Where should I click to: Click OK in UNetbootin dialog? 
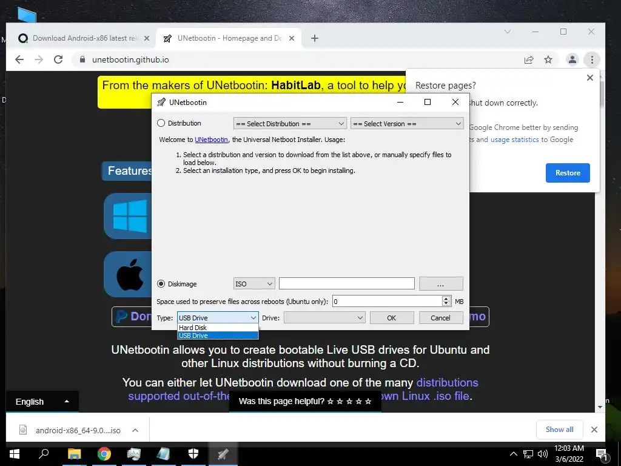pyautogui.click(x=392, y=318)
